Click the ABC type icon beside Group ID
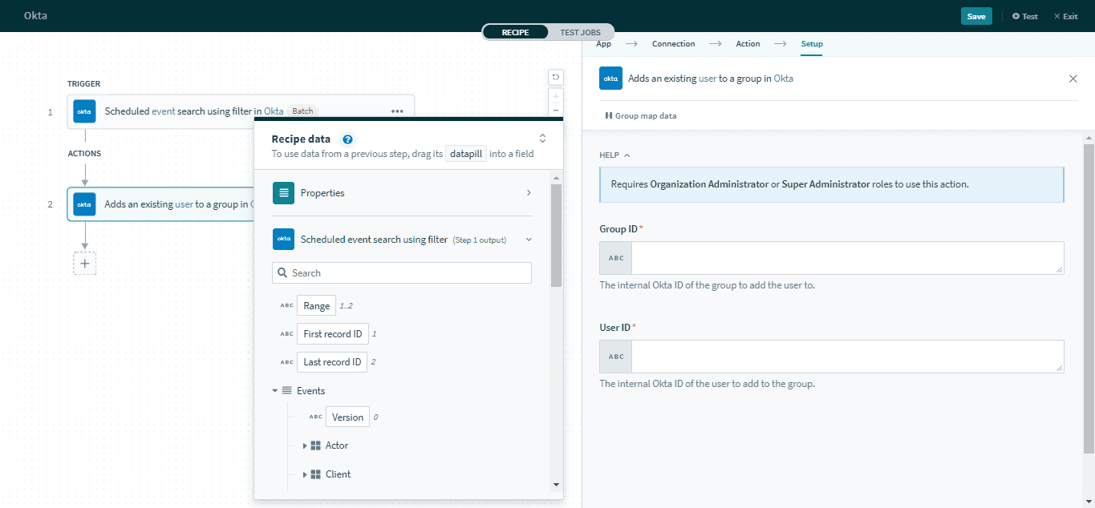This screenshot has height=508, width=1095. (x=614, y=257)
